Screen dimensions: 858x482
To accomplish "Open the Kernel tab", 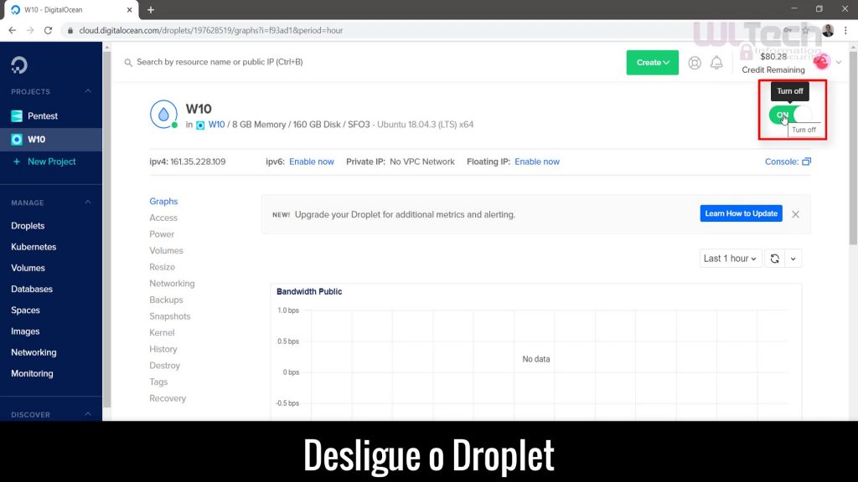I will [162, 332].
